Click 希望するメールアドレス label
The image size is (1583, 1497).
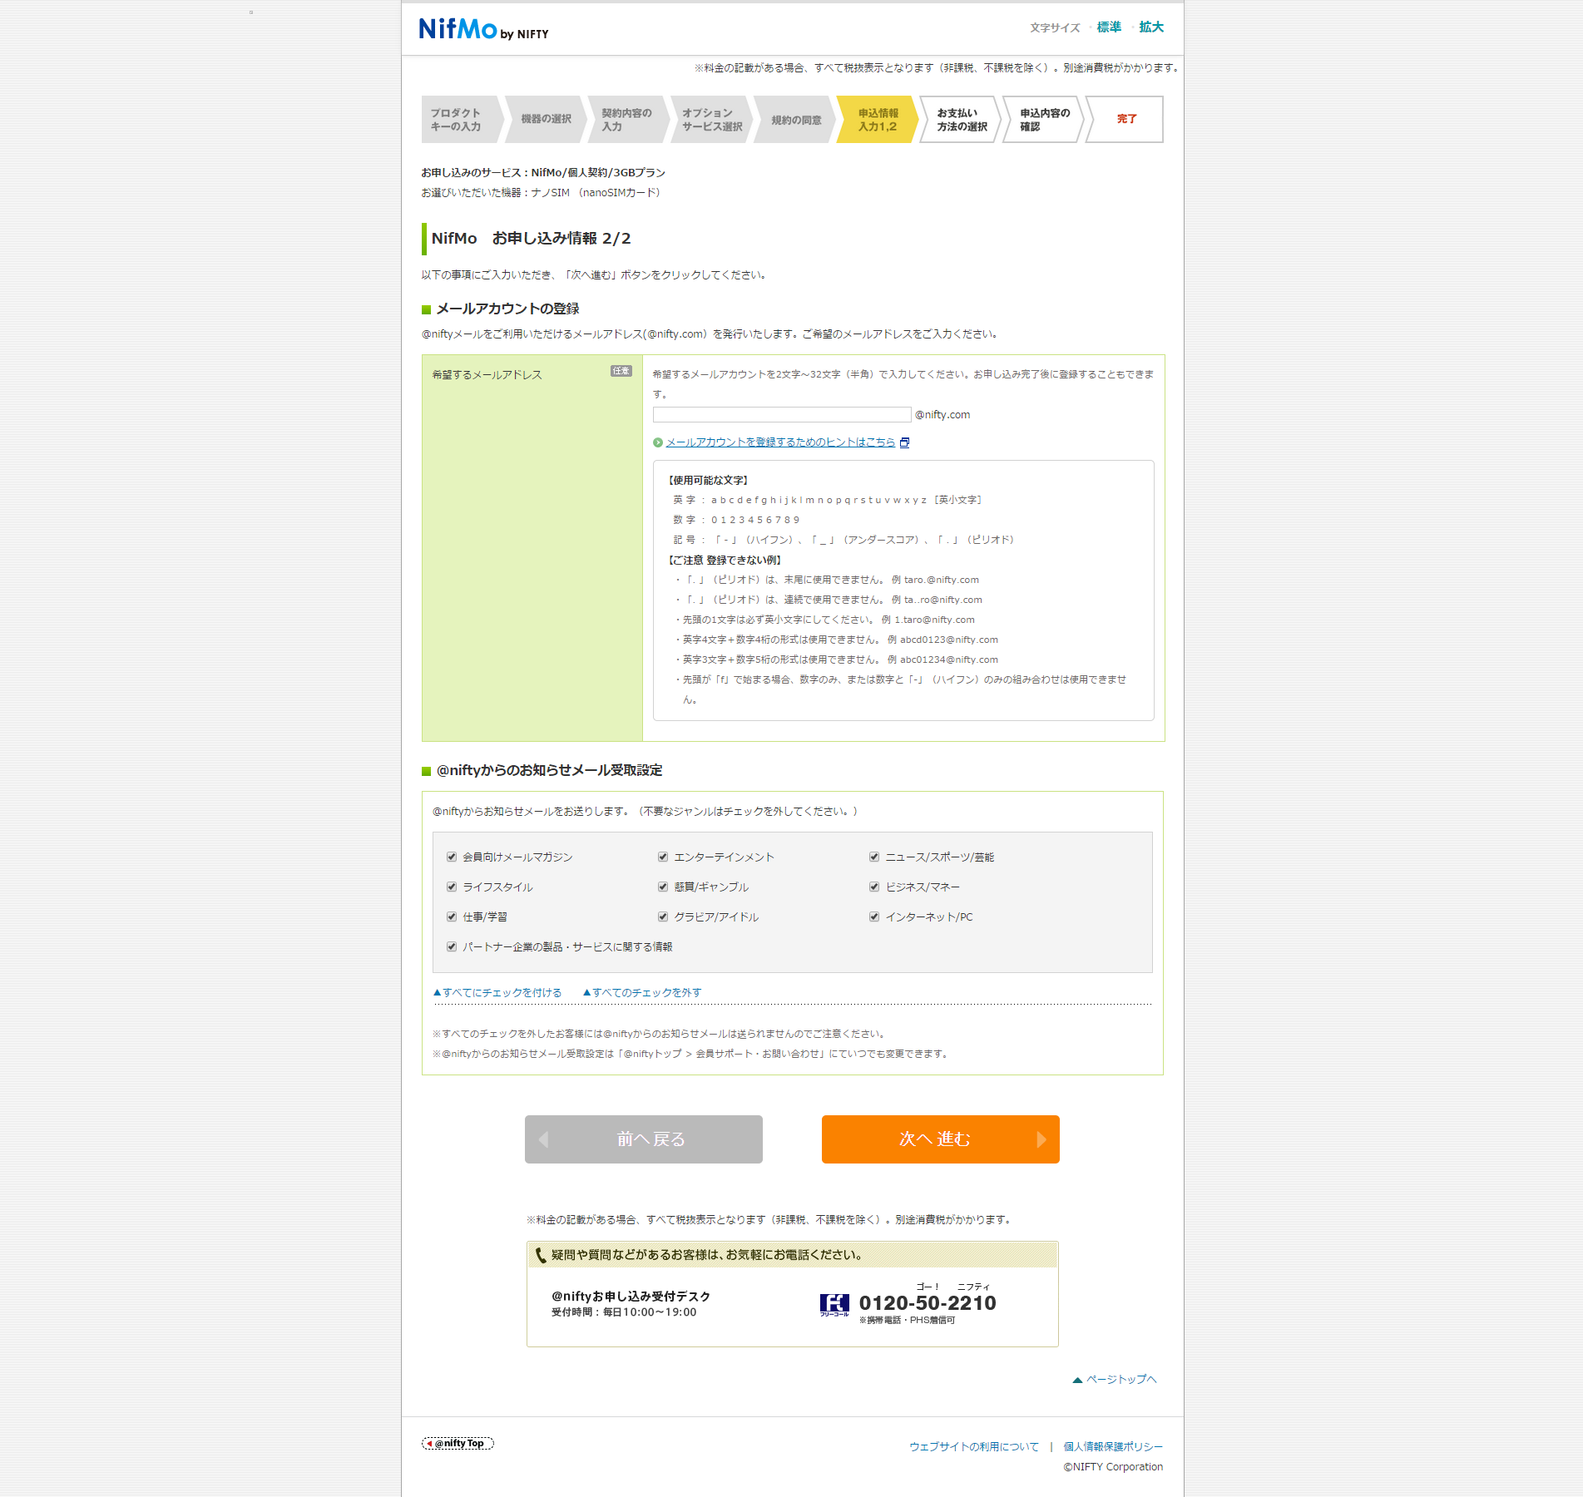coord(487,375)
